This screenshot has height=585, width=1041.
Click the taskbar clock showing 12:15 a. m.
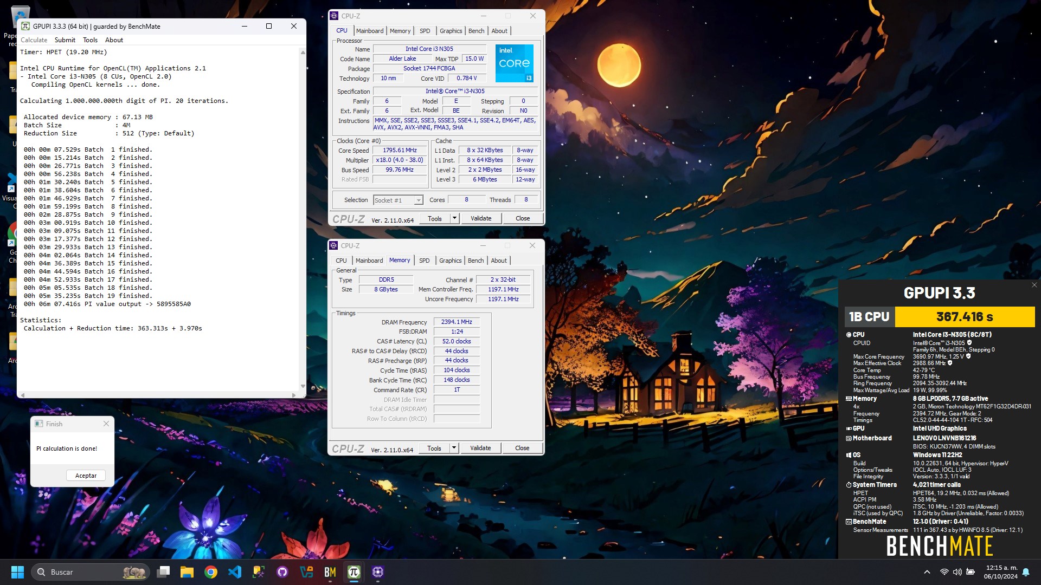(x=1001, y=572)
